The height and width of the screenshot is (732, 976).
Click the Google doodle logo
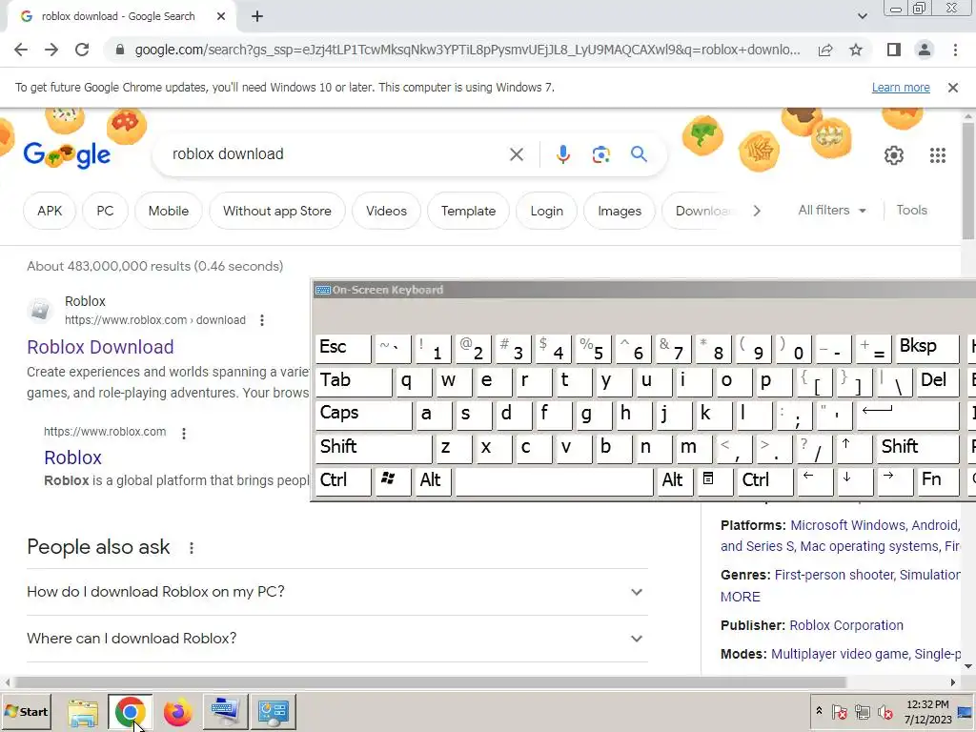click(x=67, y=154)
